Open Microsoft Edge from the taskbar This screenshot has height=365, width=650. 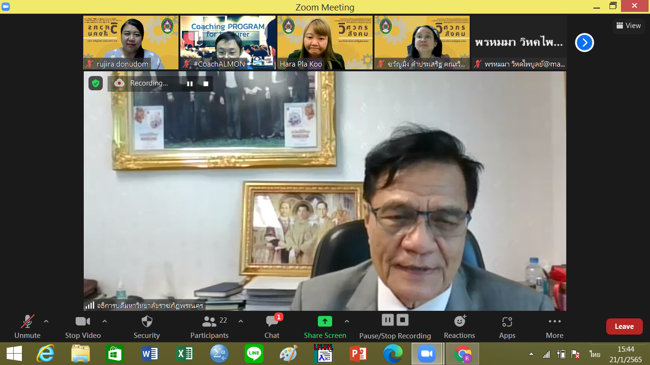pyautogui.click(x=393, y=354)
